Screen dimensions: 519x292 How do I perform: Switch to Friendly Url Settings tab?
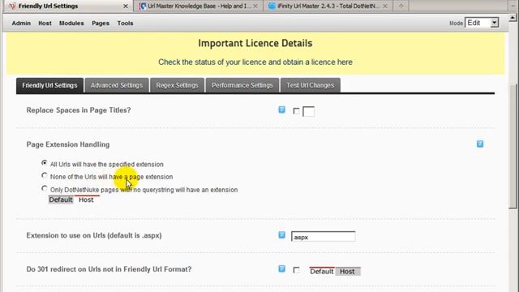(49, 85)
